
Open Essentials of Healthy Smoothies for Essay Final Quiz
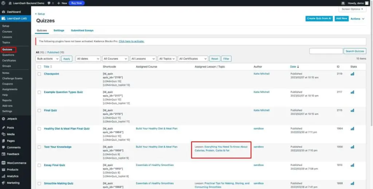pos(154,165)
